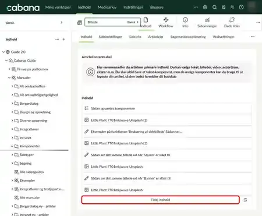Select Alle videoguides in the tree
The image size is (262, 216).
[x=31, y=172]
